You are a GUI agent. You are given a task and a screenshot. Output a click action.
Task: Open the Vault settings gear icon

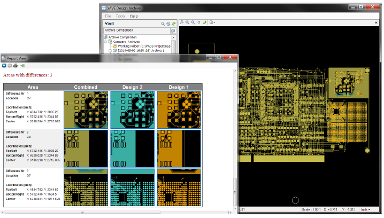(x=168, y=24)
